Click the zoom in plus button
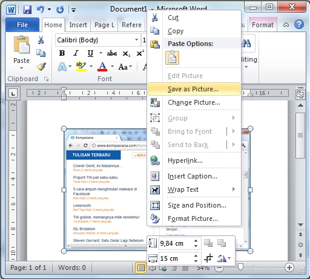Viewport: 310px width, 279px height. click(289, 268)
